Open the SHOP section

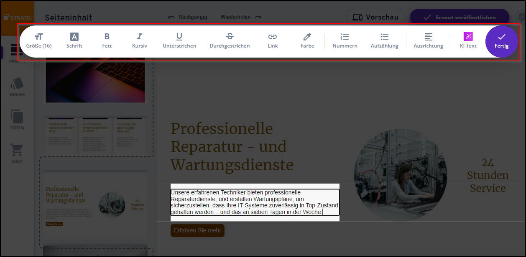17,153
